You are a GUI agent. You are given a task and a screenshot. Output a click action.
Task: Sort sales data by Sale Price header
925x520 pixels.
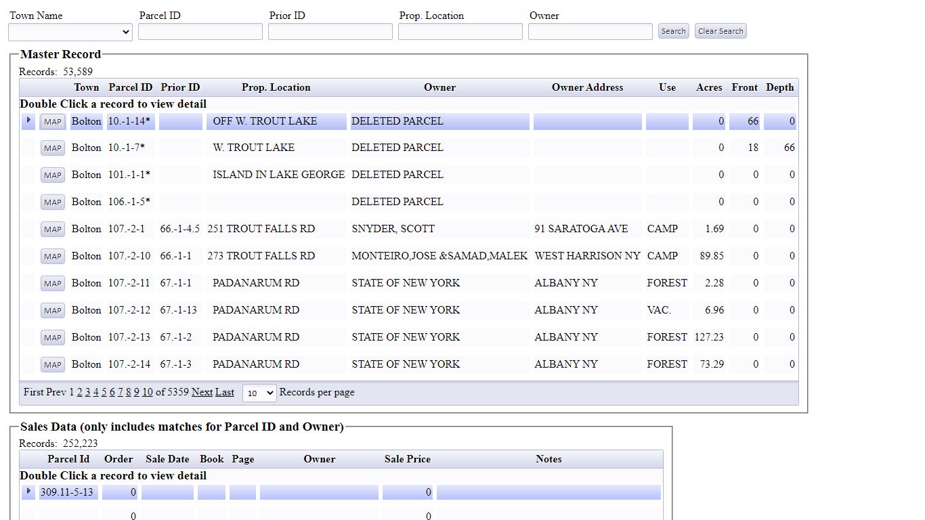pyautogui.click(x=408, y=459)
